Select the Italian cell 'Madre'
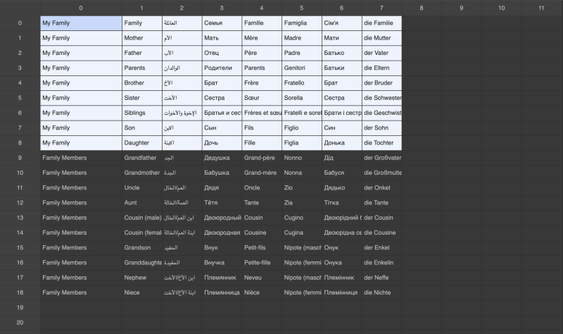The height and width of the screenshot is (334, 563). click(302, 38)
